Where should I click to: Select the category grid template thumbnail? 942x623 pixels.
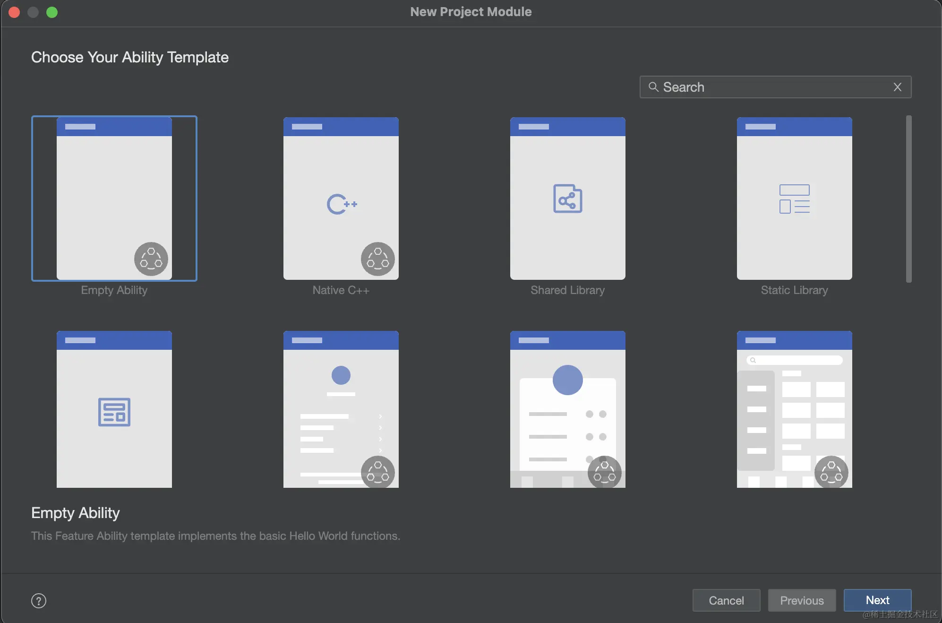click(x=794, y=409)
